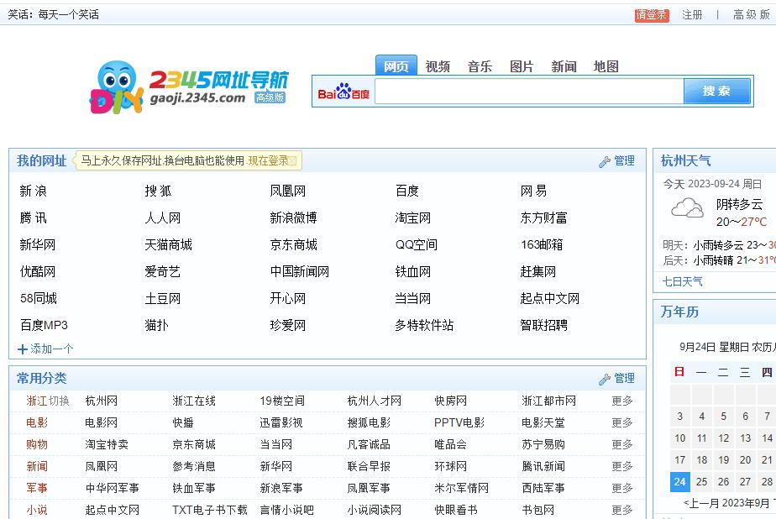
Task: Open the 注册 register link
Action: click(692, 15)
